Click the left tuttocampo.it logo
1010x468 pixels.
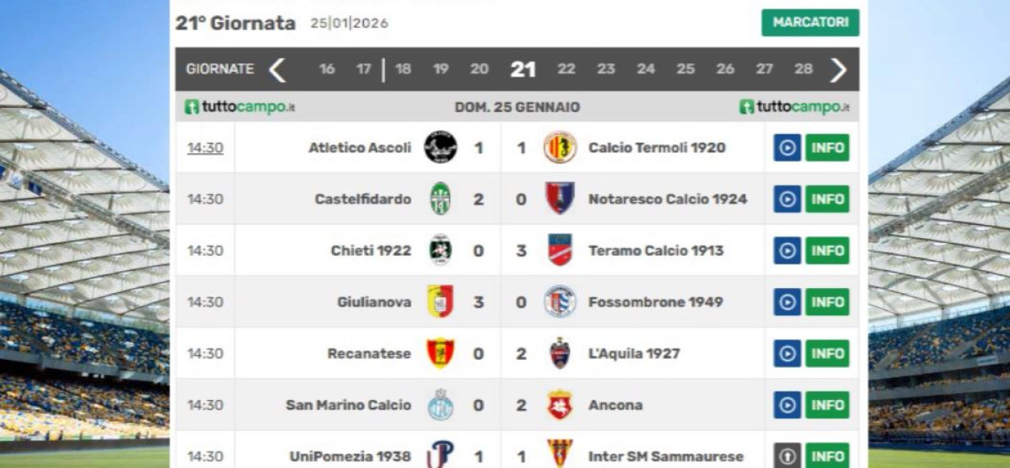tap(240, 107)
